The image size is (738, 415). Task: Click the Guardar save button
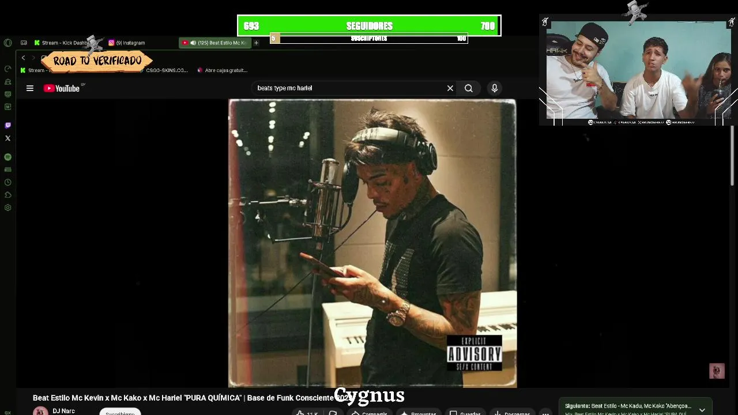point(465,413)
